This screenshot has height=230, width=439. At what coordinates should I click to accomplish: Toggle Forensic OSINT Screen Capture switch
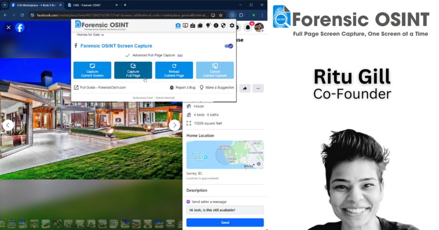tap(229, 46)
